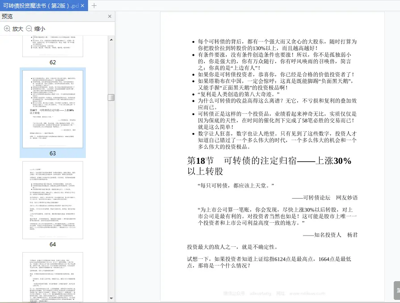Click the thumbnail scrollbar handle
This screenshot has height=303, width=400.
click(111, 98)
